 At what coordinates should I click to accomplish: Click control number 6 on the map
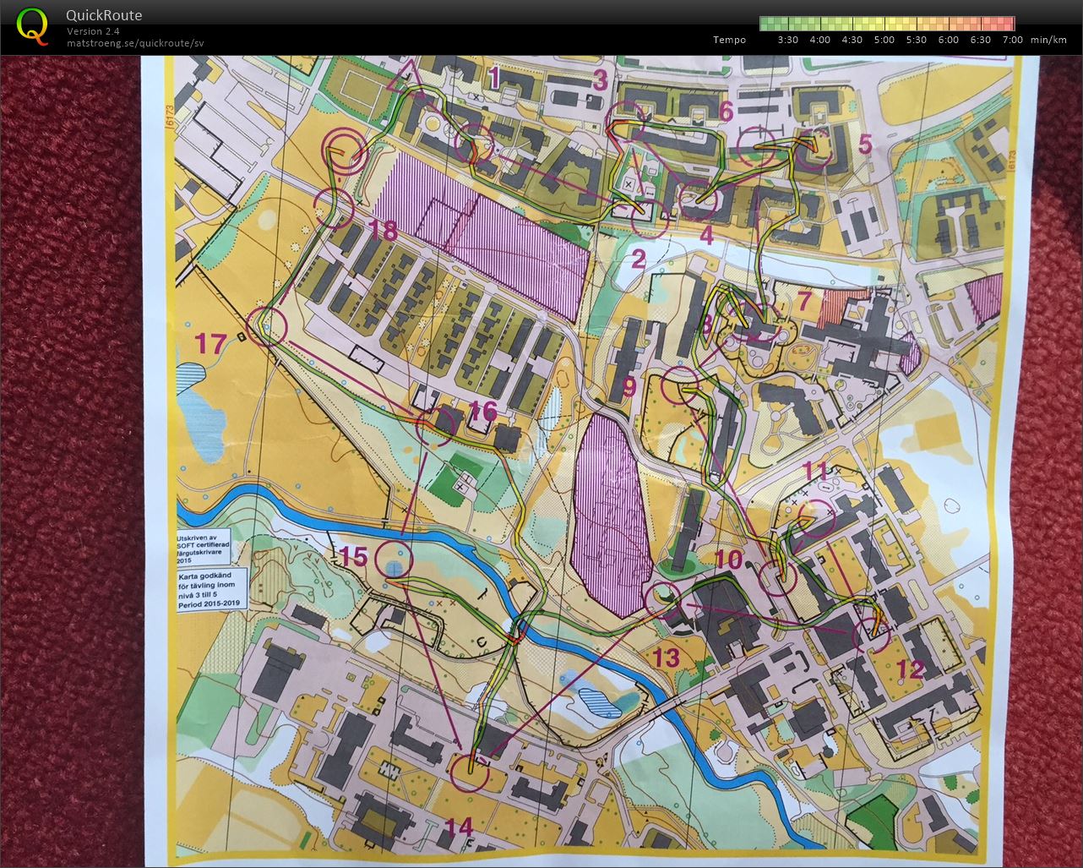point(726,111)
